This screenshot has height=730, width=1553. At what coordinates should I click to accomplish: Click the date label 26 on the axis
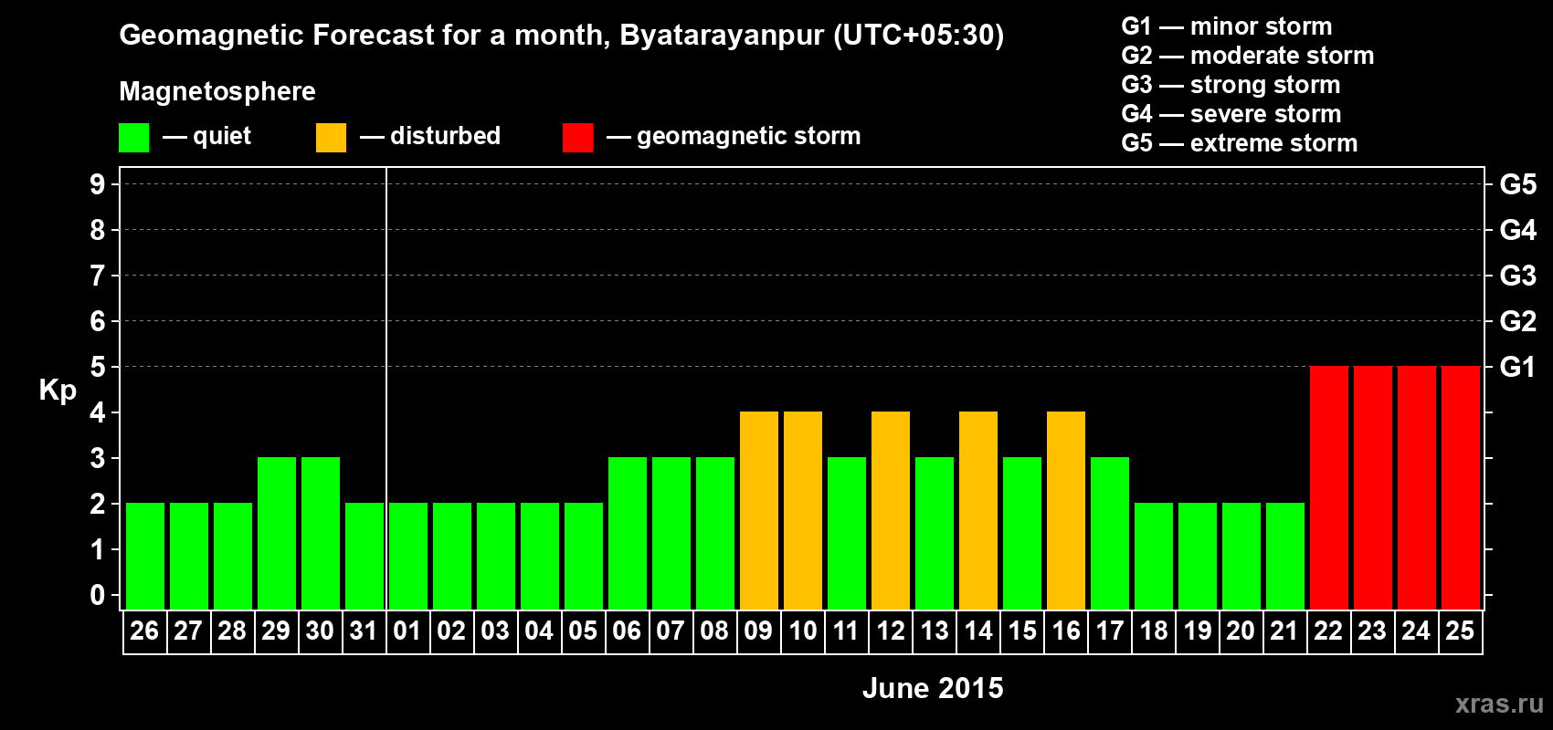(x=144, y=631)
